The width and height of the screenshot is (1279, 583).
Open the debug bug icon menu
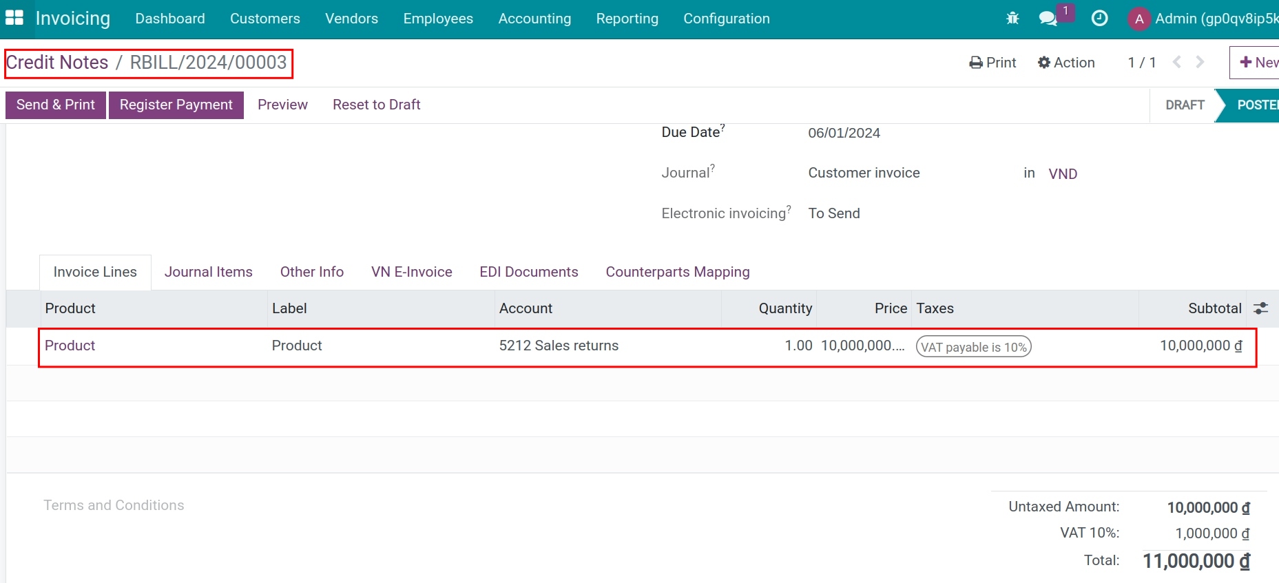click(x=1012, y=19)
